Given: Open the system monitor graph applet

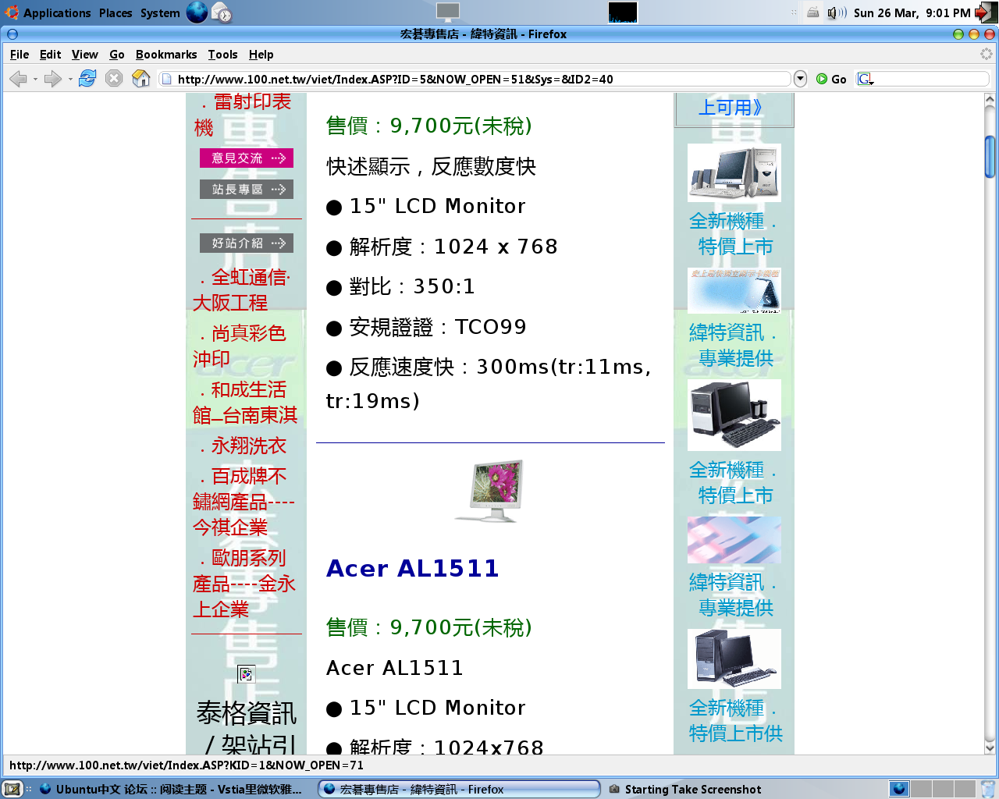Looking at the screenshot, I should (x=622, y=12).
